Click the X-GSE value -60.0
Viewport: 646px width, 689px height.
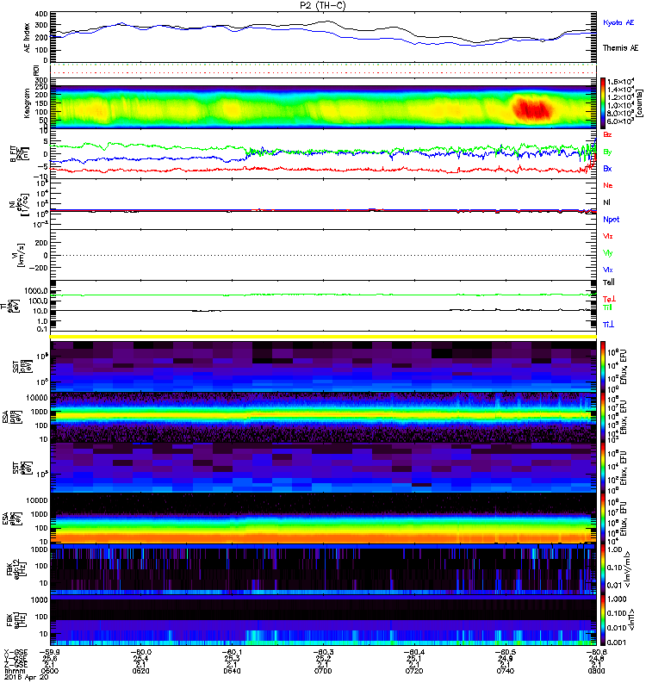[x=140, y=652]
